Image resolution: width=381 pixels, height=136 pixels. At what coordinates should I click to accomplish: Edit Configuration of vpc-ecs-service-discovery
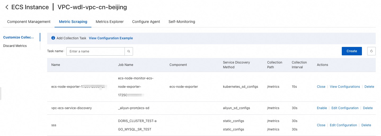coord(345,108)
